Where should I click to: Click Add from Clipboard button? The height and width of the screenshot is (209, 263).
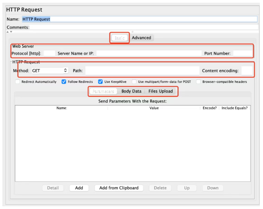[119, 188]
